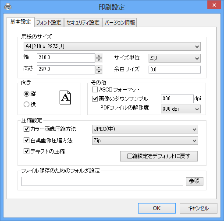Open the A4 paper size dropdown

coord(112,46)
